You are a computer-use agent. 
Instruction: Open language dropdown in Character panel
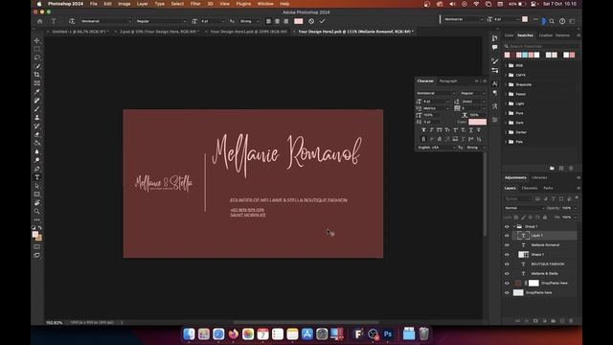(x=437, y=148)
